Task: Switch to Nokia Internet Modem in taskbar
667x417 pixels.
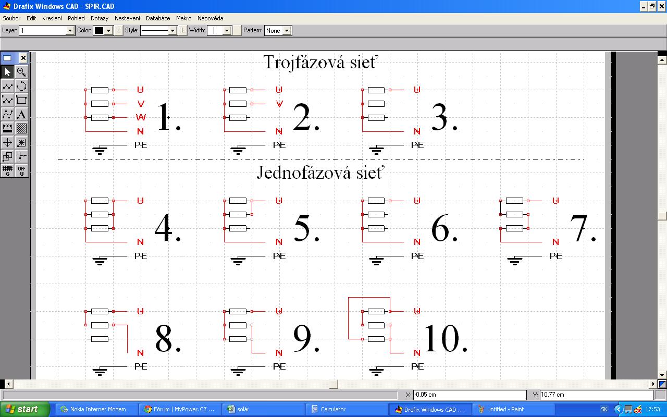Action: [x=97, y=409]
